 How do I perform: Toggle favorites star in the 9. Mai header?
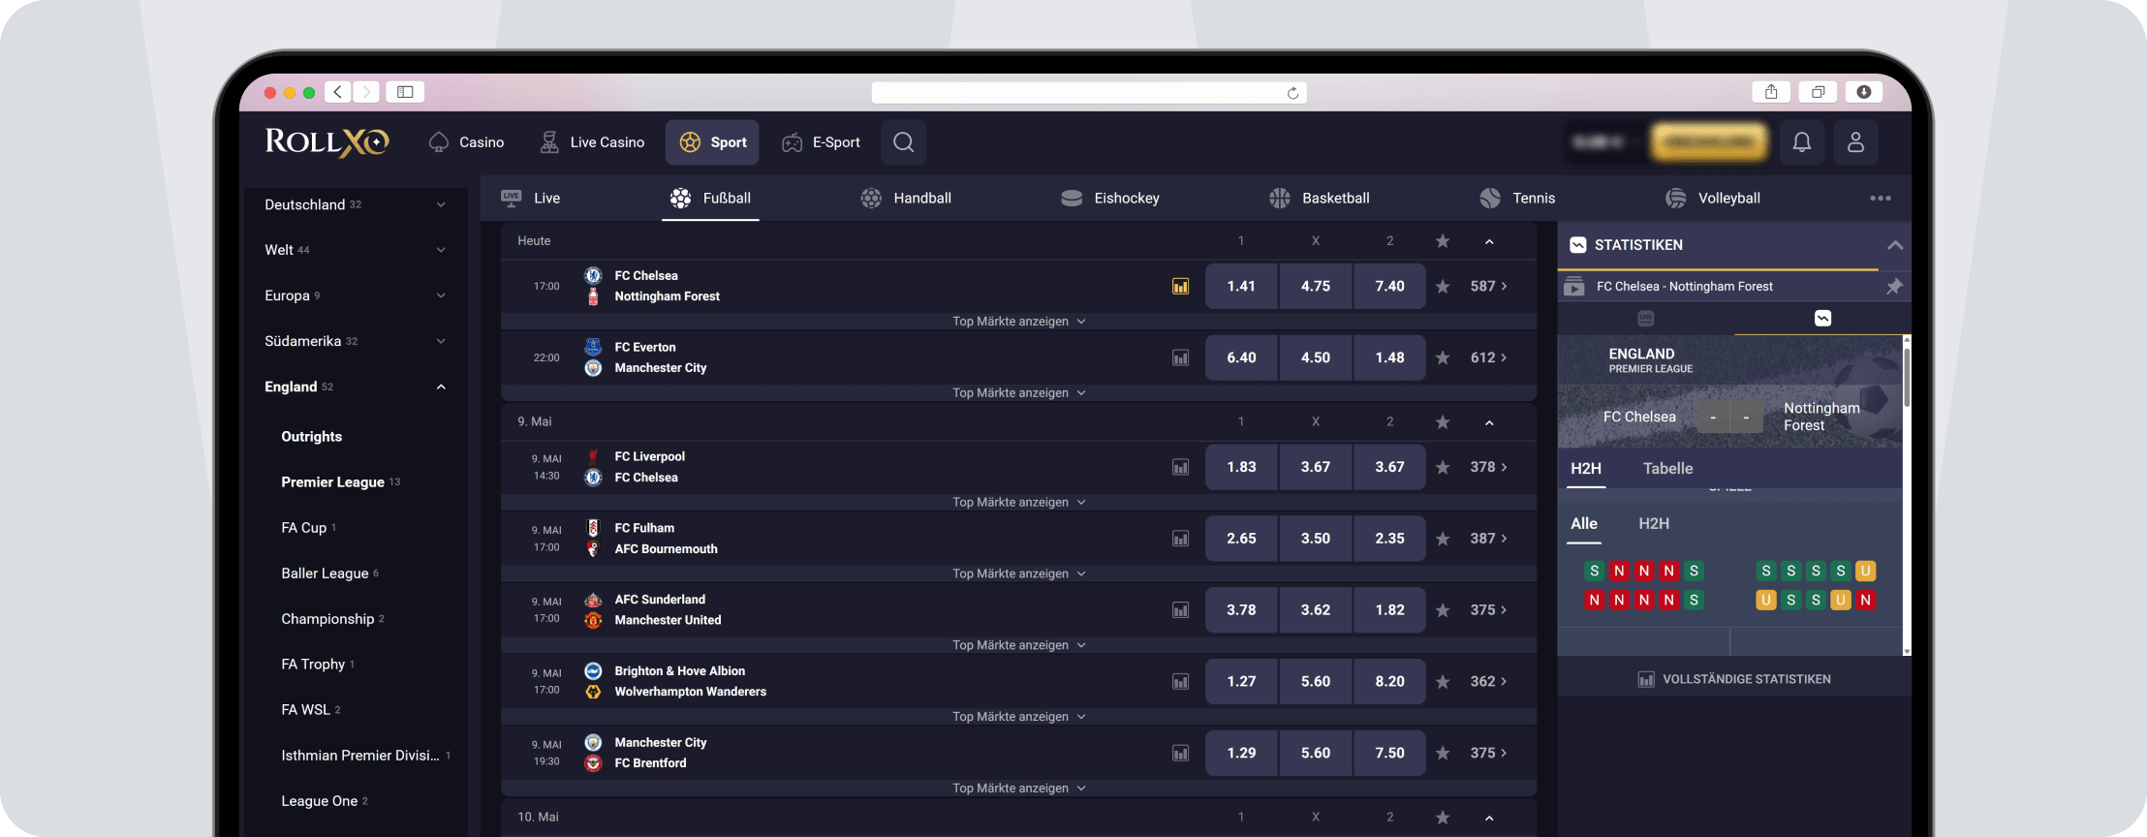[x=1443, y=421]
